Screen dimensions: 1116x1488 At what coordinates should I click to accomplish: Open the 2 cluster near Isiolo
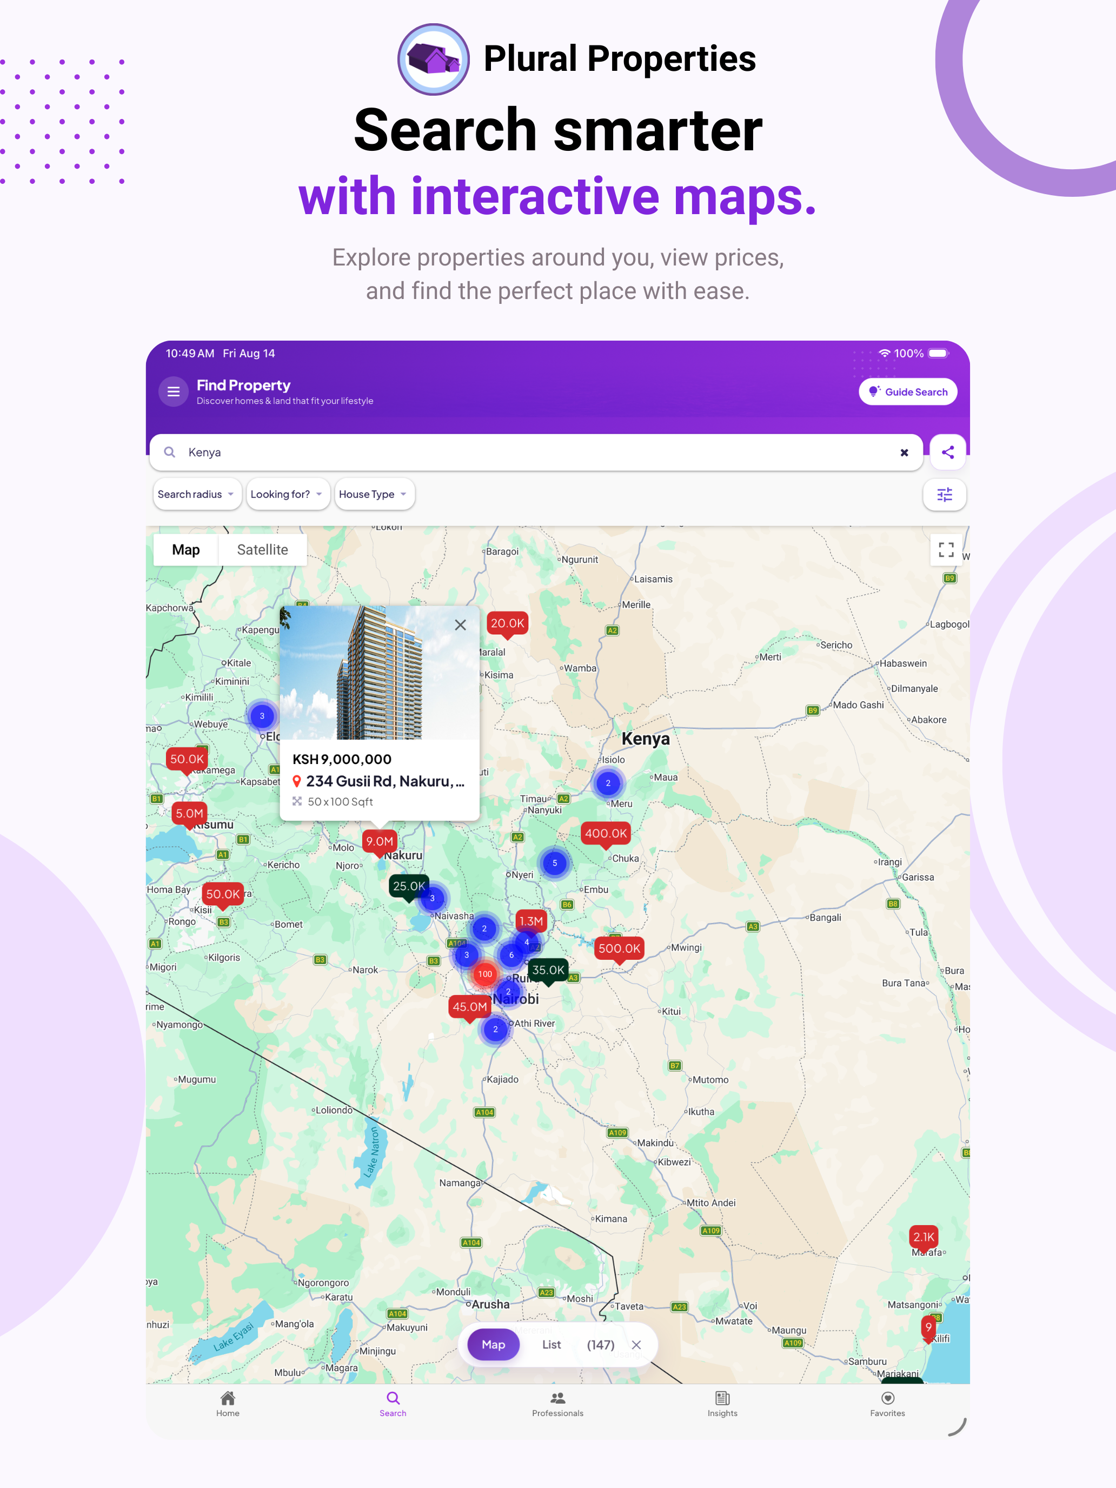(x=608, y=783)
